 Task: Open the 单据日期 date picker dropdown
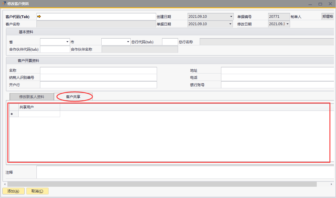click(231, 24)
